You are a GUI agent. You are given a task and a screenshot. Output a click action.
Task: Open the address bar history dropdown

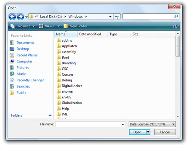point(110,17)
